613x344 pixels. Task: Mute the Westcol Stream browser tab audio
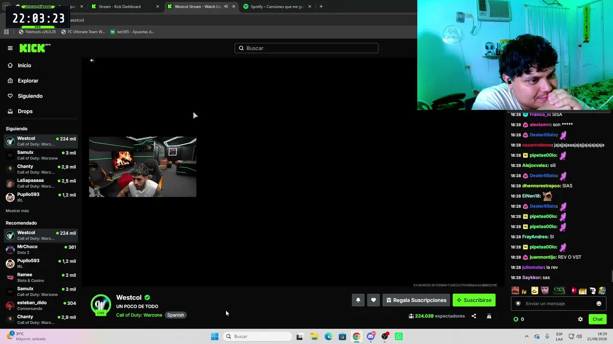226,7
